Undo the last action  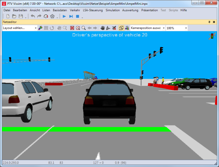pyautogui.click(x=33, y=16)
